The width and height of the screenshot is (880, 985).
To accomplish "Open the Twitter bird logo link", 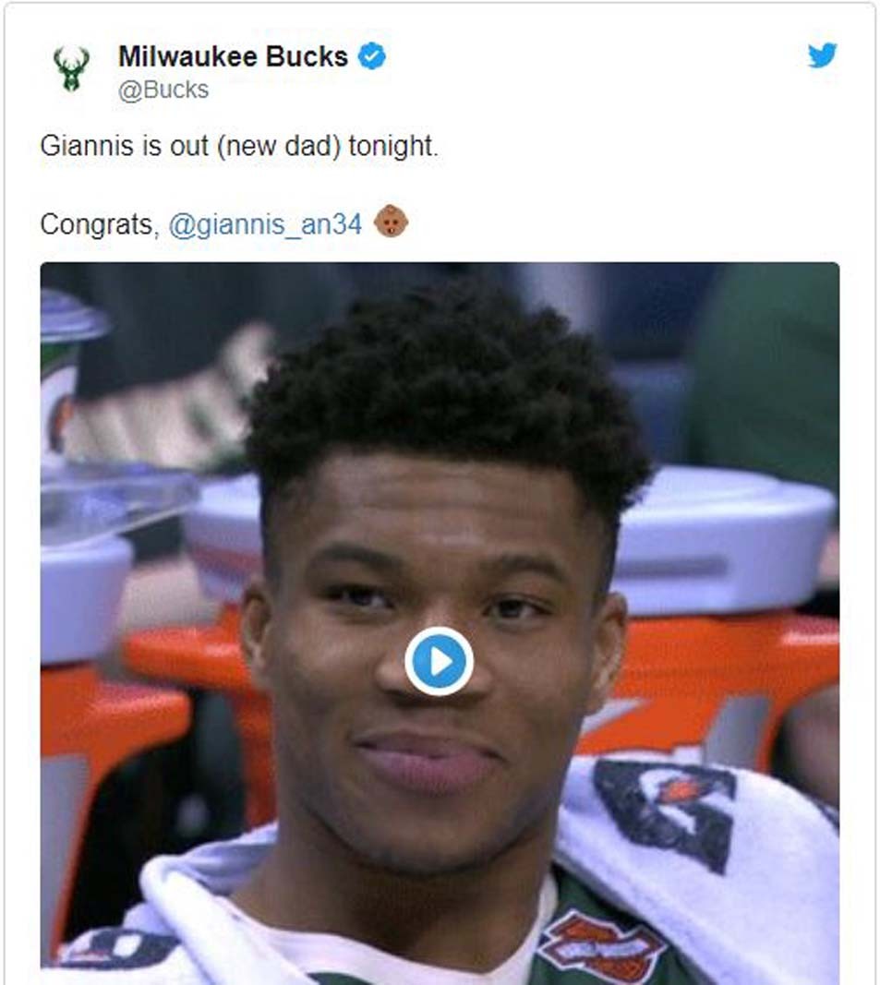I will (822, 55).
